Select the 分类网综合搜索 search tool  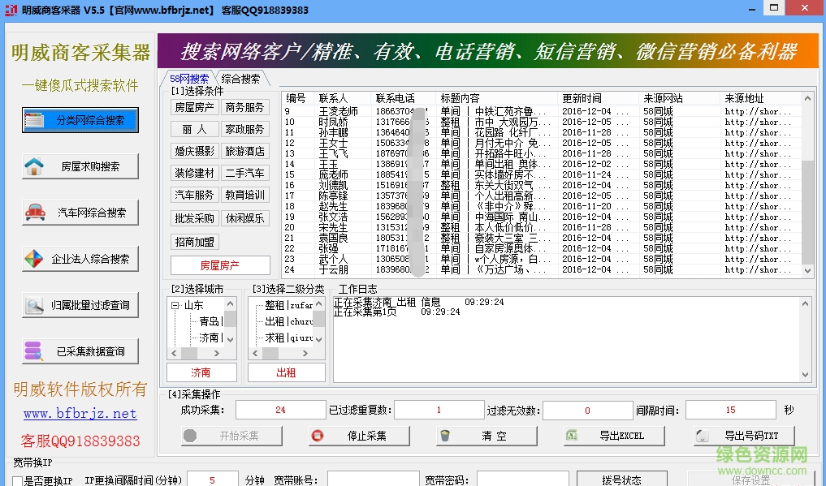[79, 119]
